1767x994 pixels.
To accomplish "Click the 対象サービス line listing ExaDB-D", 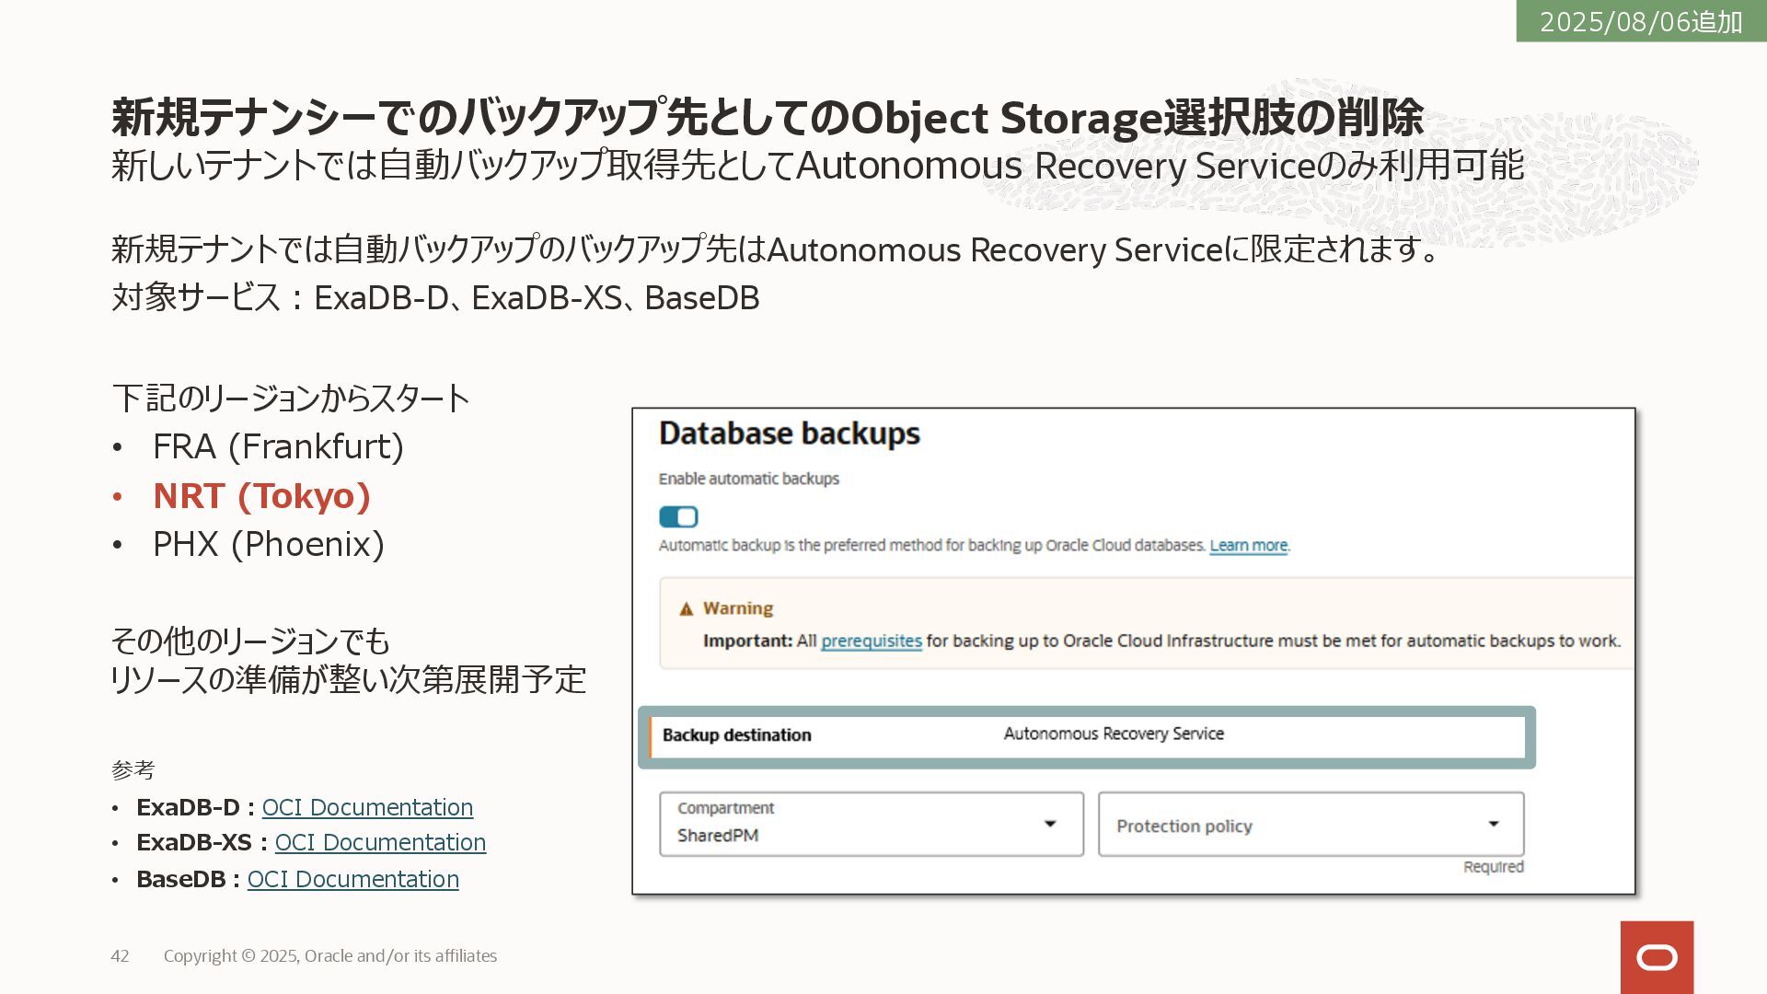I will point(435,297).
